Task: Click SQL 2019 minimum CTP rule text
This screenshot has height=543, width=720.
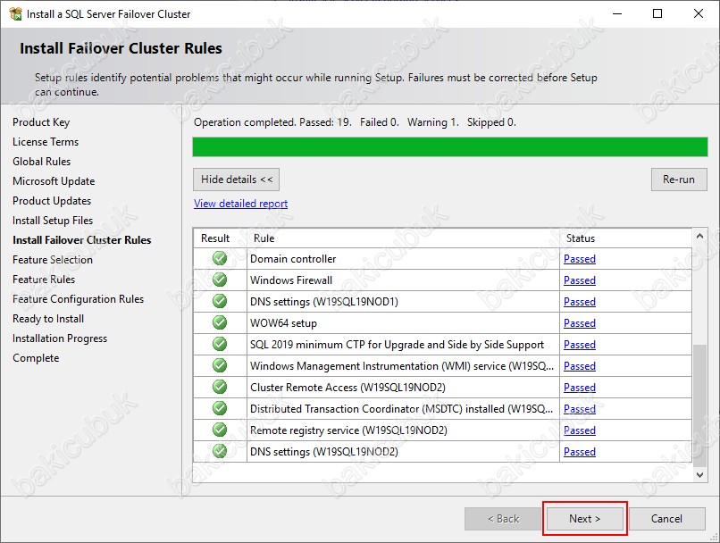Action: point(397,344)
